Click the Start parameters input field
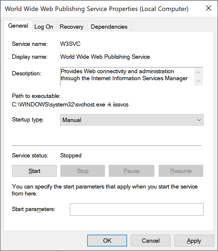 pos(137,209)
